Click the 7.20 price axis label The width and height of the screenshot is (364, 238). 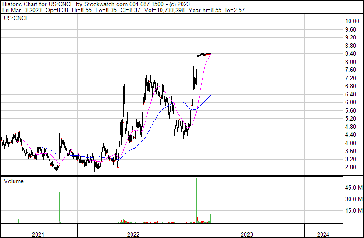tap(350, 78)
